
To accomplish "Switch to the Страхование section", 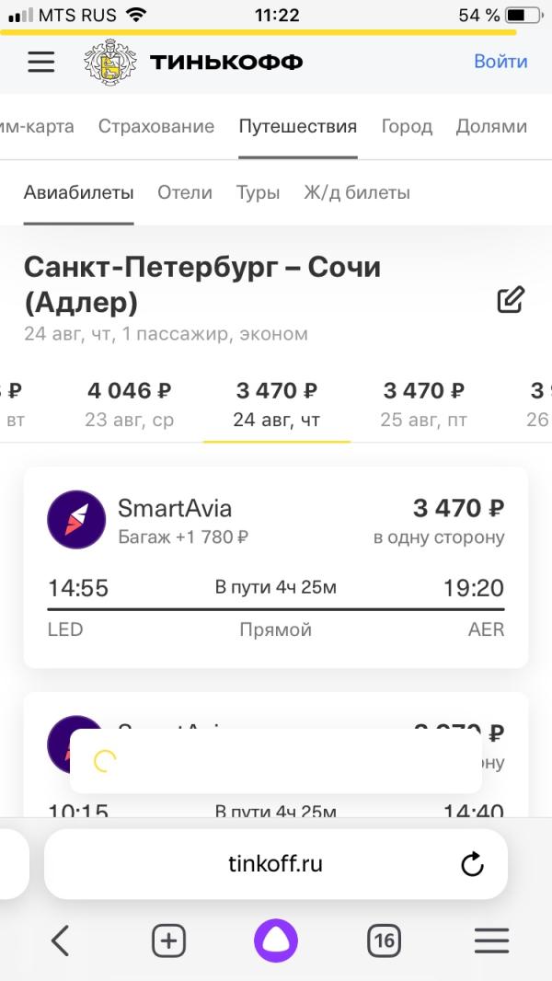I will 156,126.
